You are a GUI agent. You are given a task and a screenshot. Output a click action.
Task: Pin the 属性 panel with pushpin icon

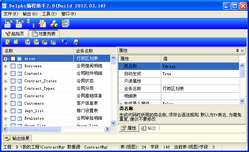click(237, 51)
